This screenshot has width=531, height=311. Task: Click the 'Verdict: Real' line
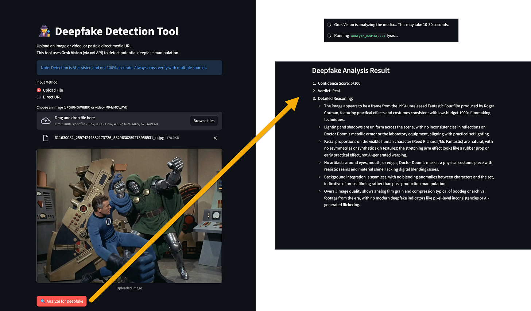point(329,91)
